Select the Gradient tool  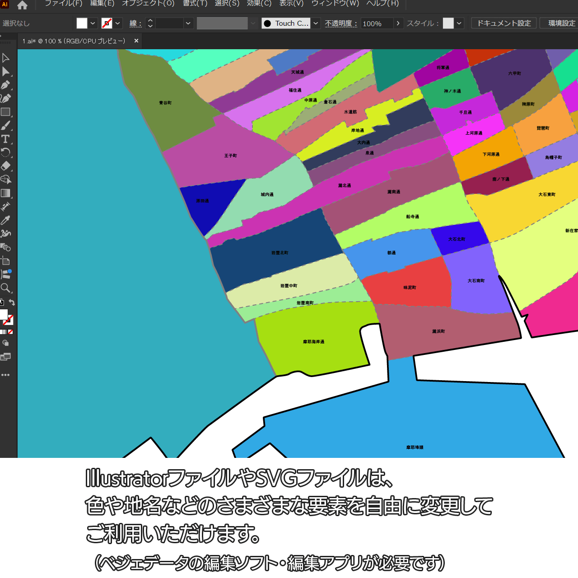pos(6,193)
